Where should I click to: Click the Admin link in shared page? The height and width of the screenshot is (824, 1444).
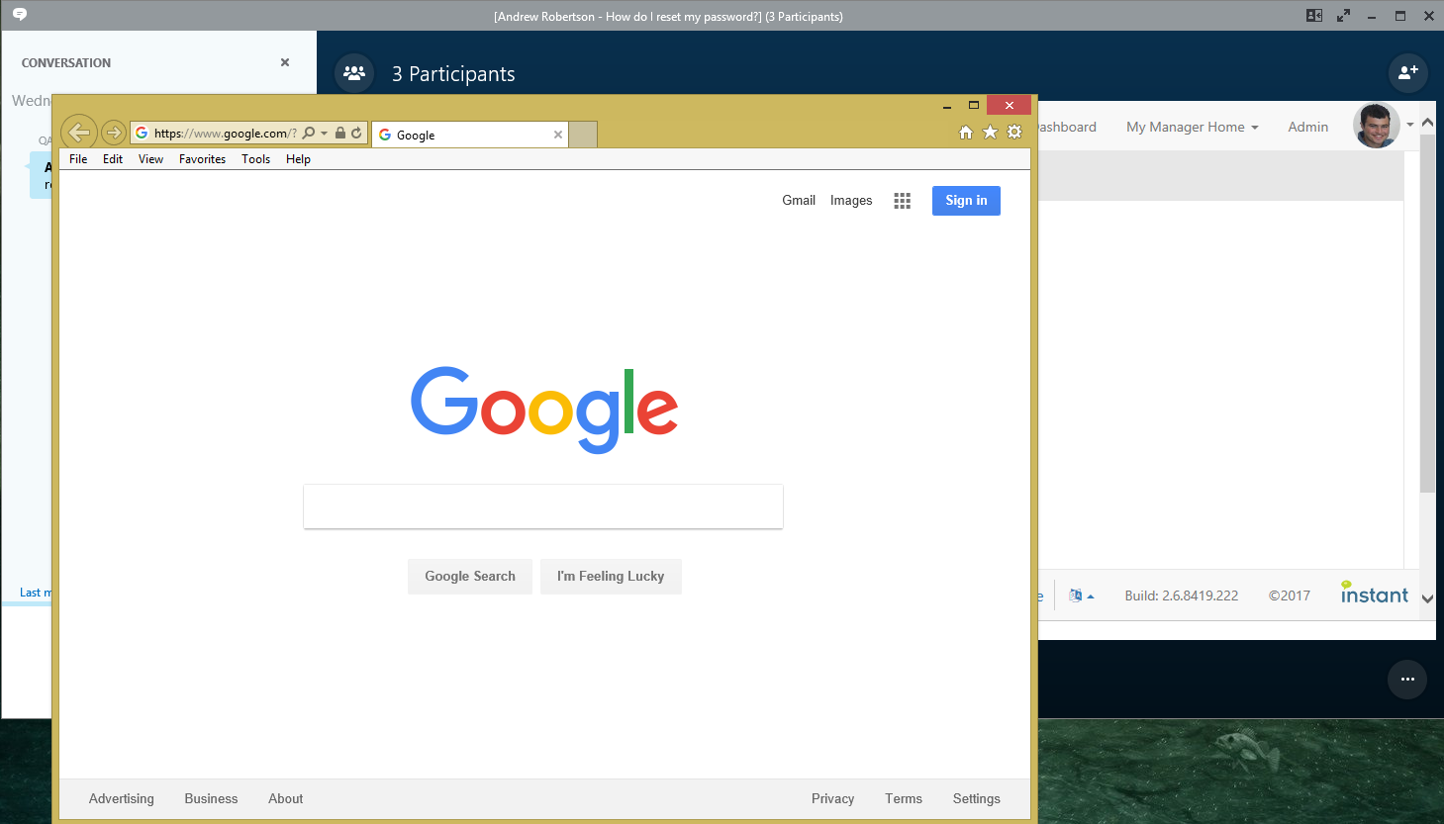tap(1308, 127)
